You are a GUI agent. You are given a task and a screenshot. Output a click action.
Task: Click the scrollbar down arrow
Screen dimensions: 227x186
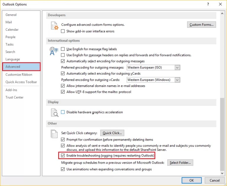(x=222, y=173)
